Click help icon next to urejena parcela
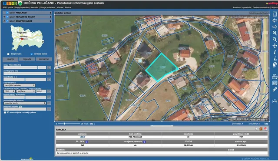This screenshot has height=161, width=278. 144,142
